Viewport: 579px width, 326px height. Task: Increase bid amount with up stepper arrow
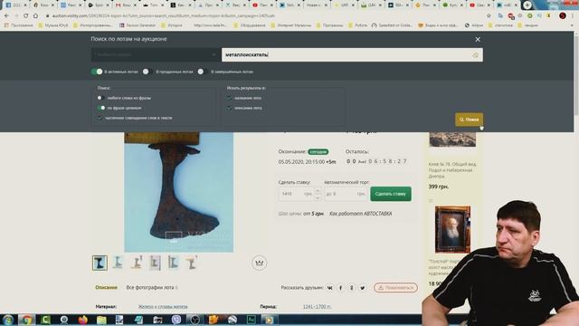click(x=318, y=190)
